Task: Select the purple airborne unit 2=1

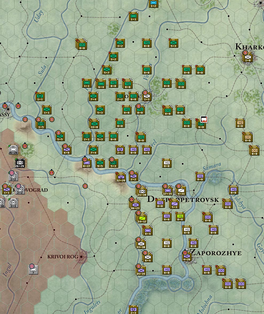Action: (x=120, y=150)
